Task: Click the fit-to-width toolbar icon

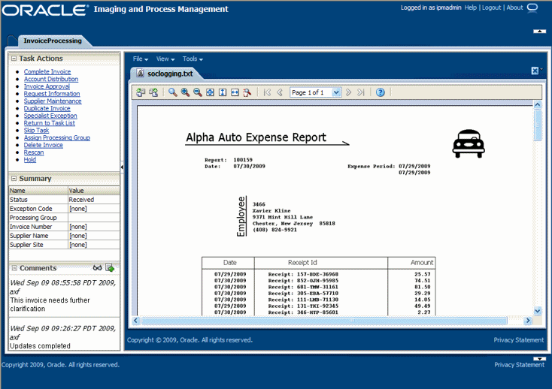Action: [x=235, y=92]
